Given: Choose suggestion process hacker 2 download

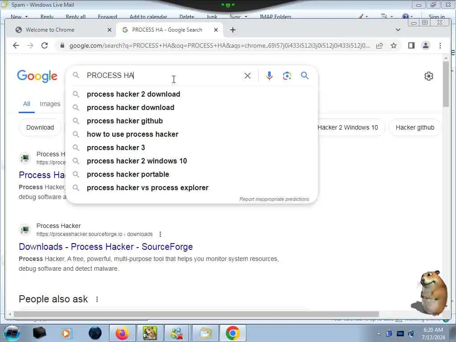Looking at the screenshot, I should pyautogui.click(x=192, y=94).
